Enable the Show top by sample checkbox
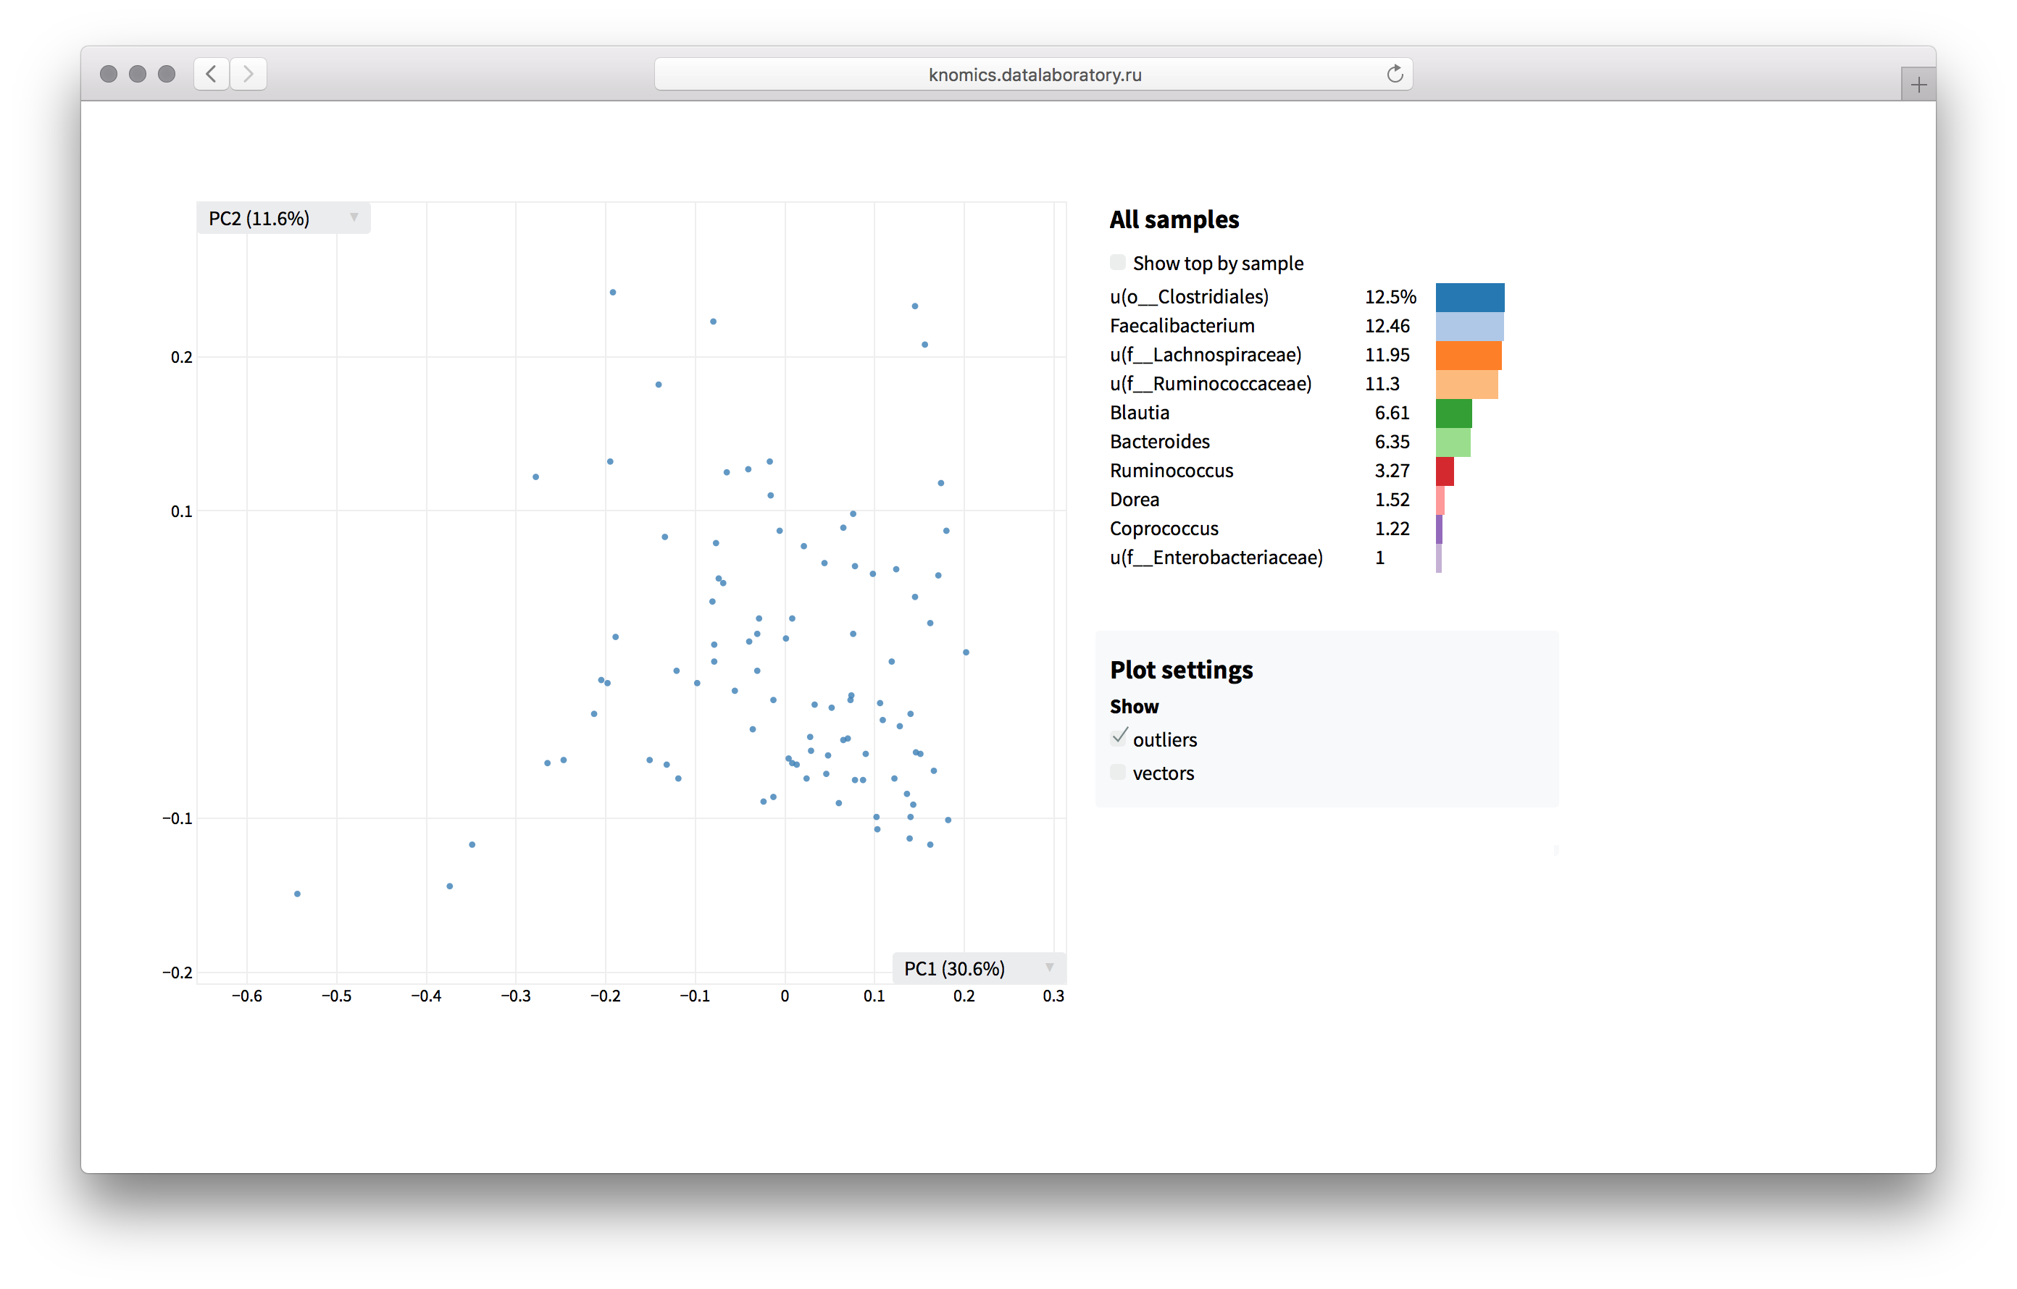The height and width of the screenshot is (1289, 2017). pyautogui.click(x=1117, y=263)
